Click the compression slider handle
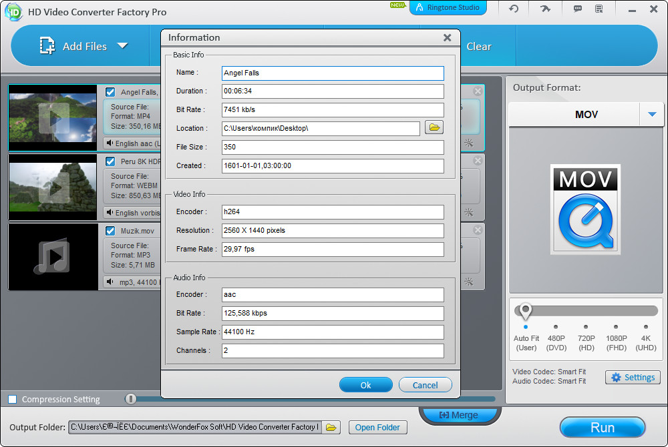Screen dimensions: 668x447 coord(131,398)
